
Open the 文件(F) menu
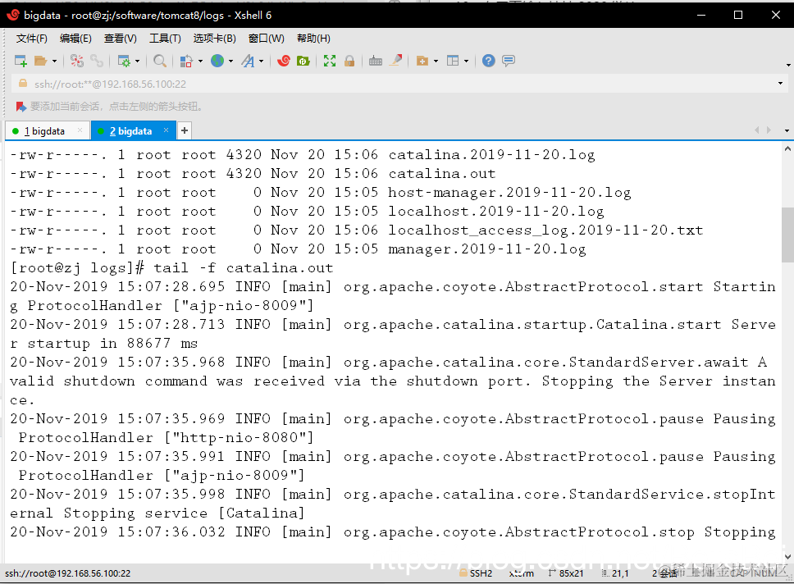coord(31,39)
